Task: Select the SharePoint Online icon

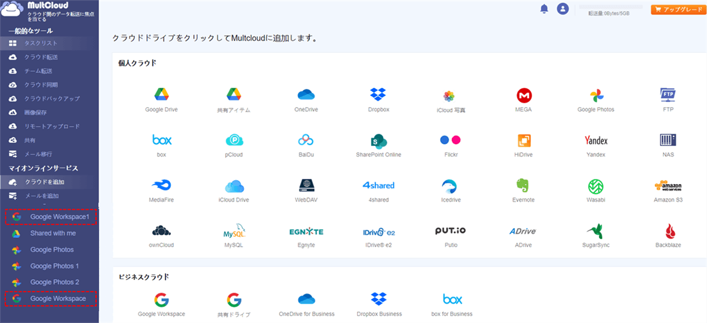Action: point(378,141)
